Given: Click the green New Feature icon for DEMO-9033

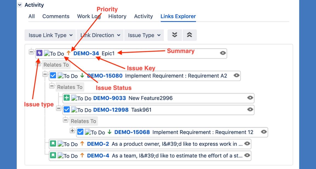Looking at the screenshot, I should tap(66, 98).
